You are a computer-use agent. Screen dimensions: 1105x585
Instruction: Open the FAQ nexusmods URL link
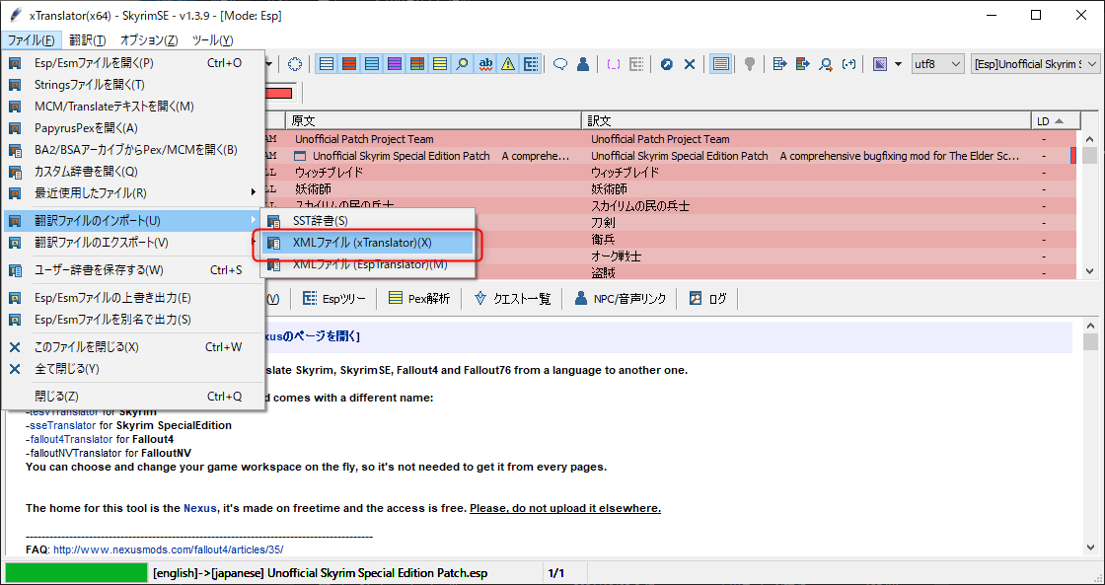tap(169, 549)
